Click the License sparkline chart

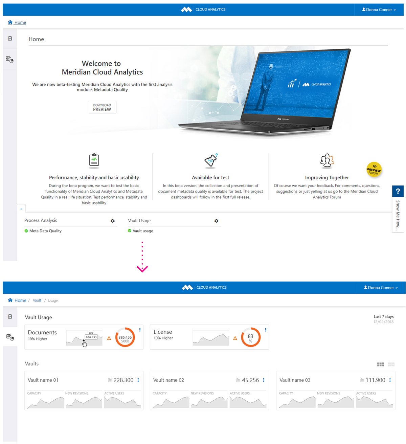[211, 338]
